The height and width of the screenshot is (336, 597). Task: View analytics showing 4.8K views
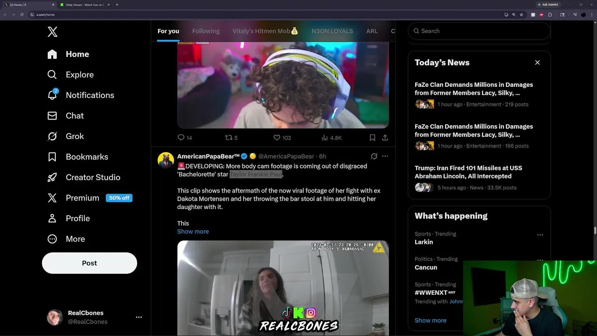(x=332, y=138)
